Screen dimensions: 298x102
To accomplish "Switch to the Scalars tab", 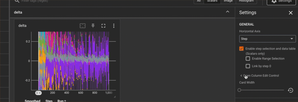I will pos(212,1).
